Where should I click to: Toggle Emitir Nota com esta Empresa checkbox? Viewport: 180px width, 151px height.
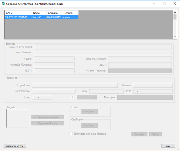(x=71, y=134)
